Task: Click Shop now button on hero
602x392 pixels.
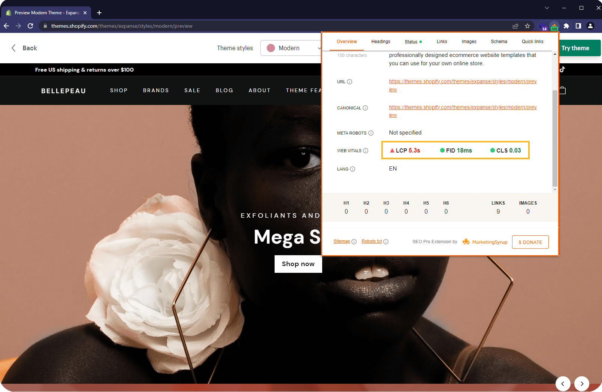Action: pos(298,264)
